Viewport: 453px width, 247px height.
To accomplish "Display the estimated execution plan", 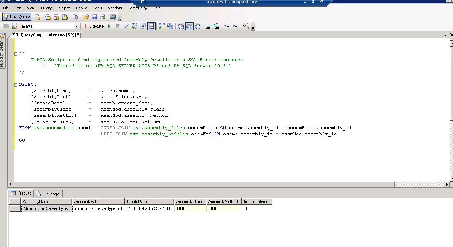I will pos(135,26).
